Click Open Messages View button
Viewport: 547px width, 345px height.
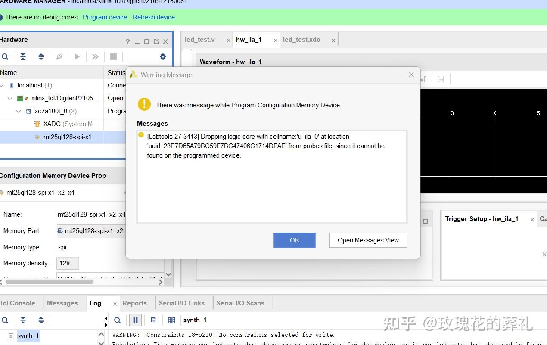pos(368,240)
